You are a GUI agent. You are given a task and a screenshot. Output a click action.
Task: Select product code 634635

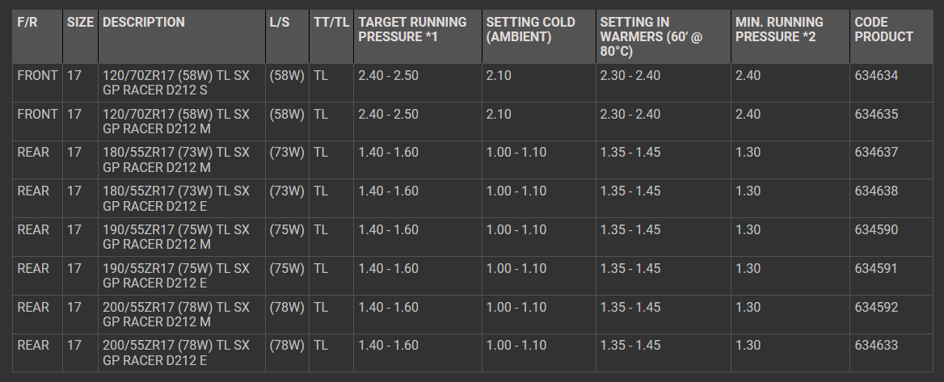pos(876,115)
